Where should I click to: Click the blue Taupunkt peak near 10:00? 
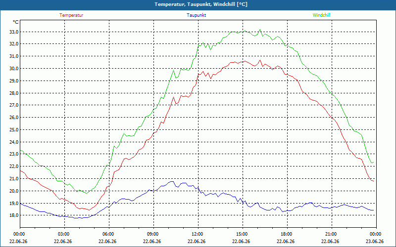click(172, 181)
